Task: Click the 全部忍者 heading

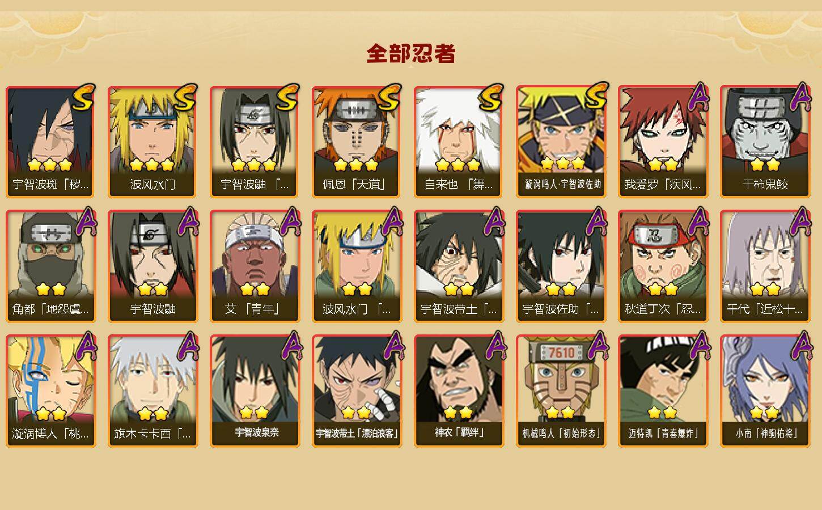Action: tap(411, 53)
